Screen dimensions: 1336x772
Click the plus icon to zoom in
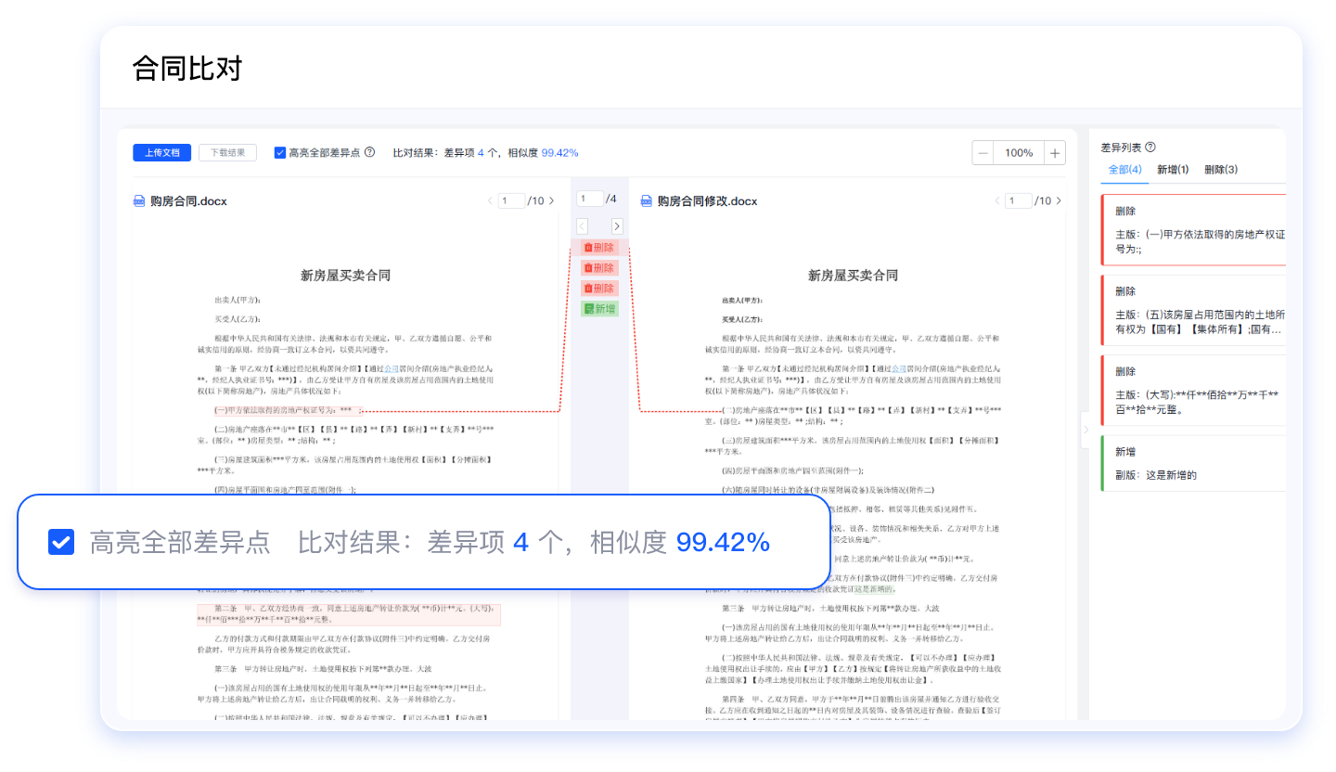1054,152
